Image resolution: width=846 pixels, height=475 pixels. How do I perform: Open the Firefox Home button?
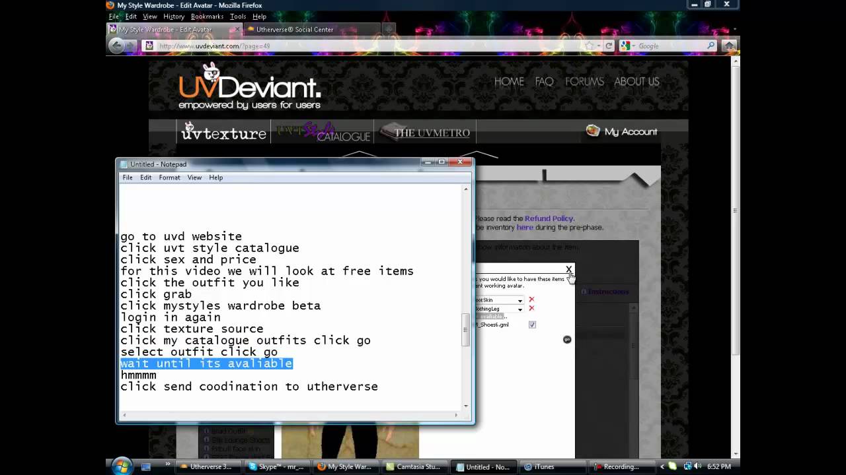pos(729,46)
